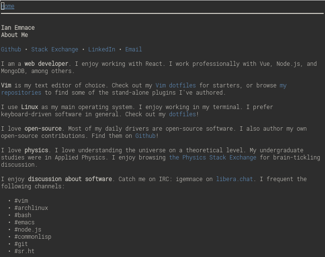Screen dimensions: 325x257
Task: Open the dotfiles link in Linux paragraph
Action: (182, 114)
